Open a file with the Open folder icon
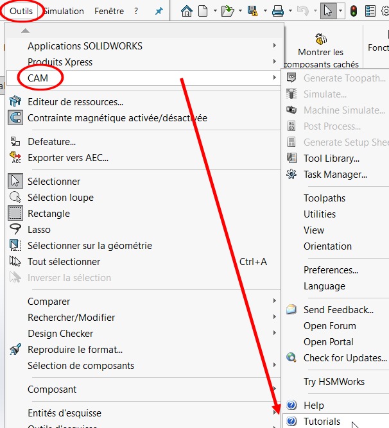The width and height of the screenshot is (389, 428). tap(228, 11)
